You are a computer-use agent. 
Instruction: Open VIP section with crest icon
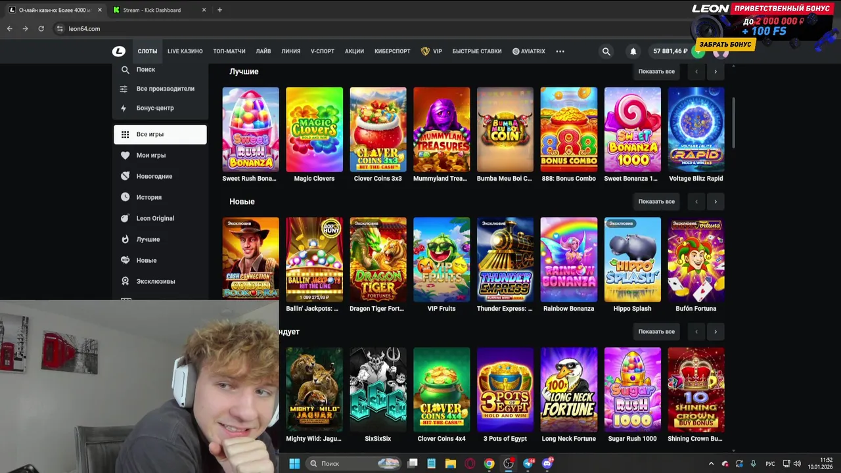tap(431, 51)
